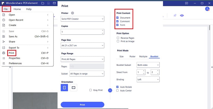This screenshot has width=213, height=109.
Task: Click the round collapse preview arrow button
Action: [x=110, y=90]
